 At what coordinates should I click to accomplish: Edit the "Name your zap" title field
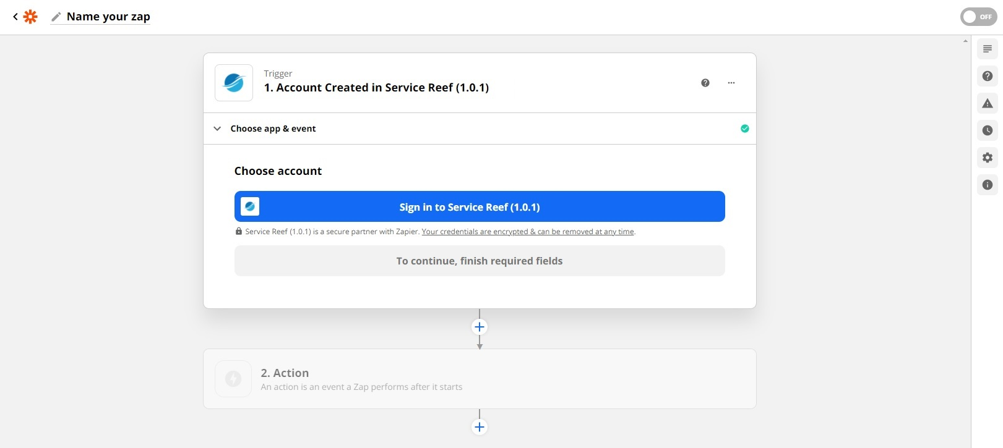(108, 17)
